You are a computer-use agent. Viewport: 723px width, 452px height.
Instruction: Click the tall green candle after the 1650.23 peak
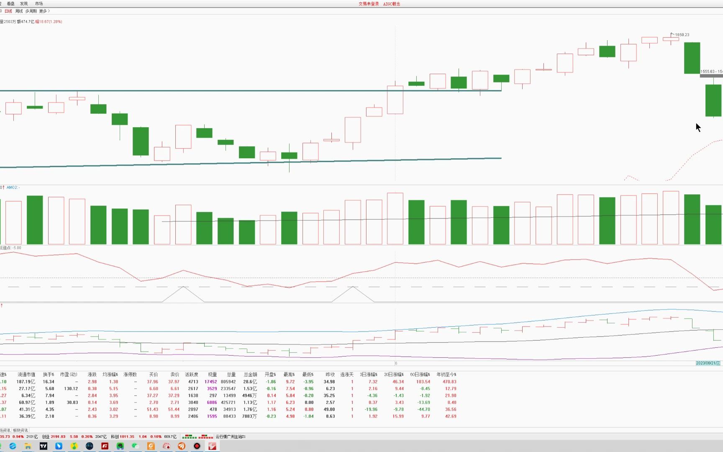click(x=692, y=58)
